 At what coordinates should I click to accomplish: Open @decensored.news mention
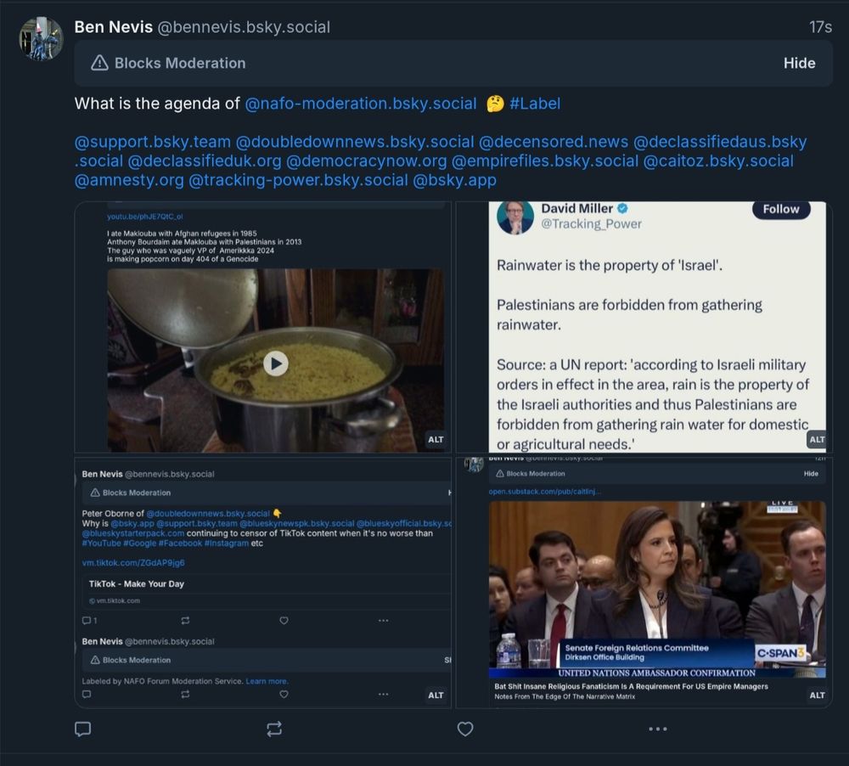point(554,141)
